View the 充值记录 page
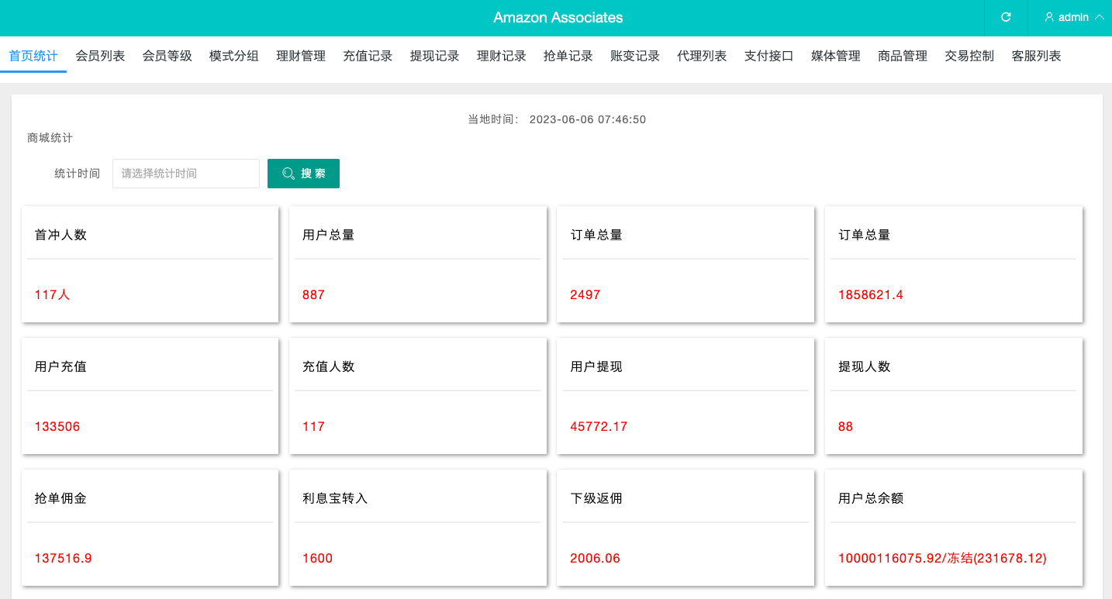 pos(368,56)
